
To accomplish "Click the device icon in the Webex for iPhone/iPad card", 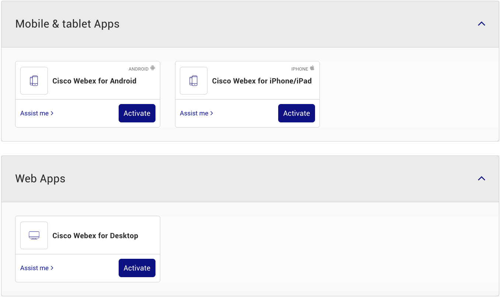I will point(193,81).
